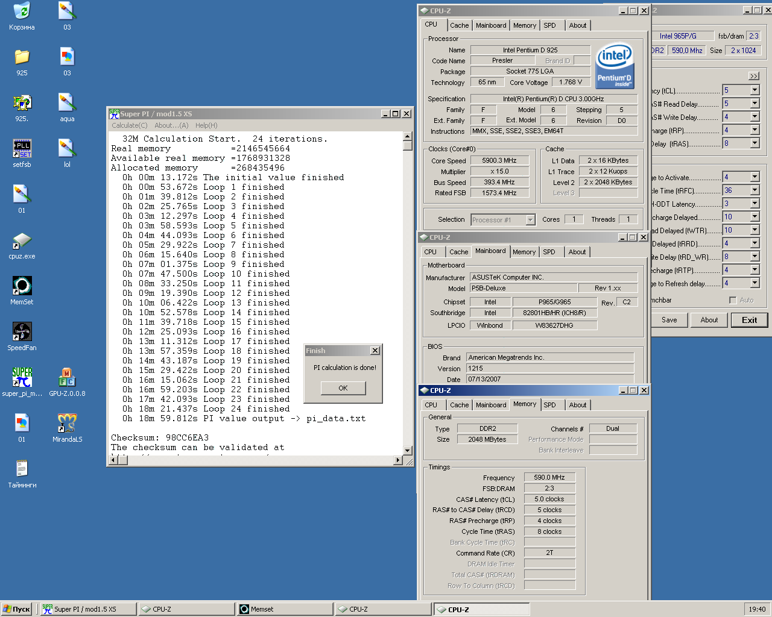Click the Super PI vertical scrollbar down arrow
This screenshot has height=617, width=772.
click(407, 450)
